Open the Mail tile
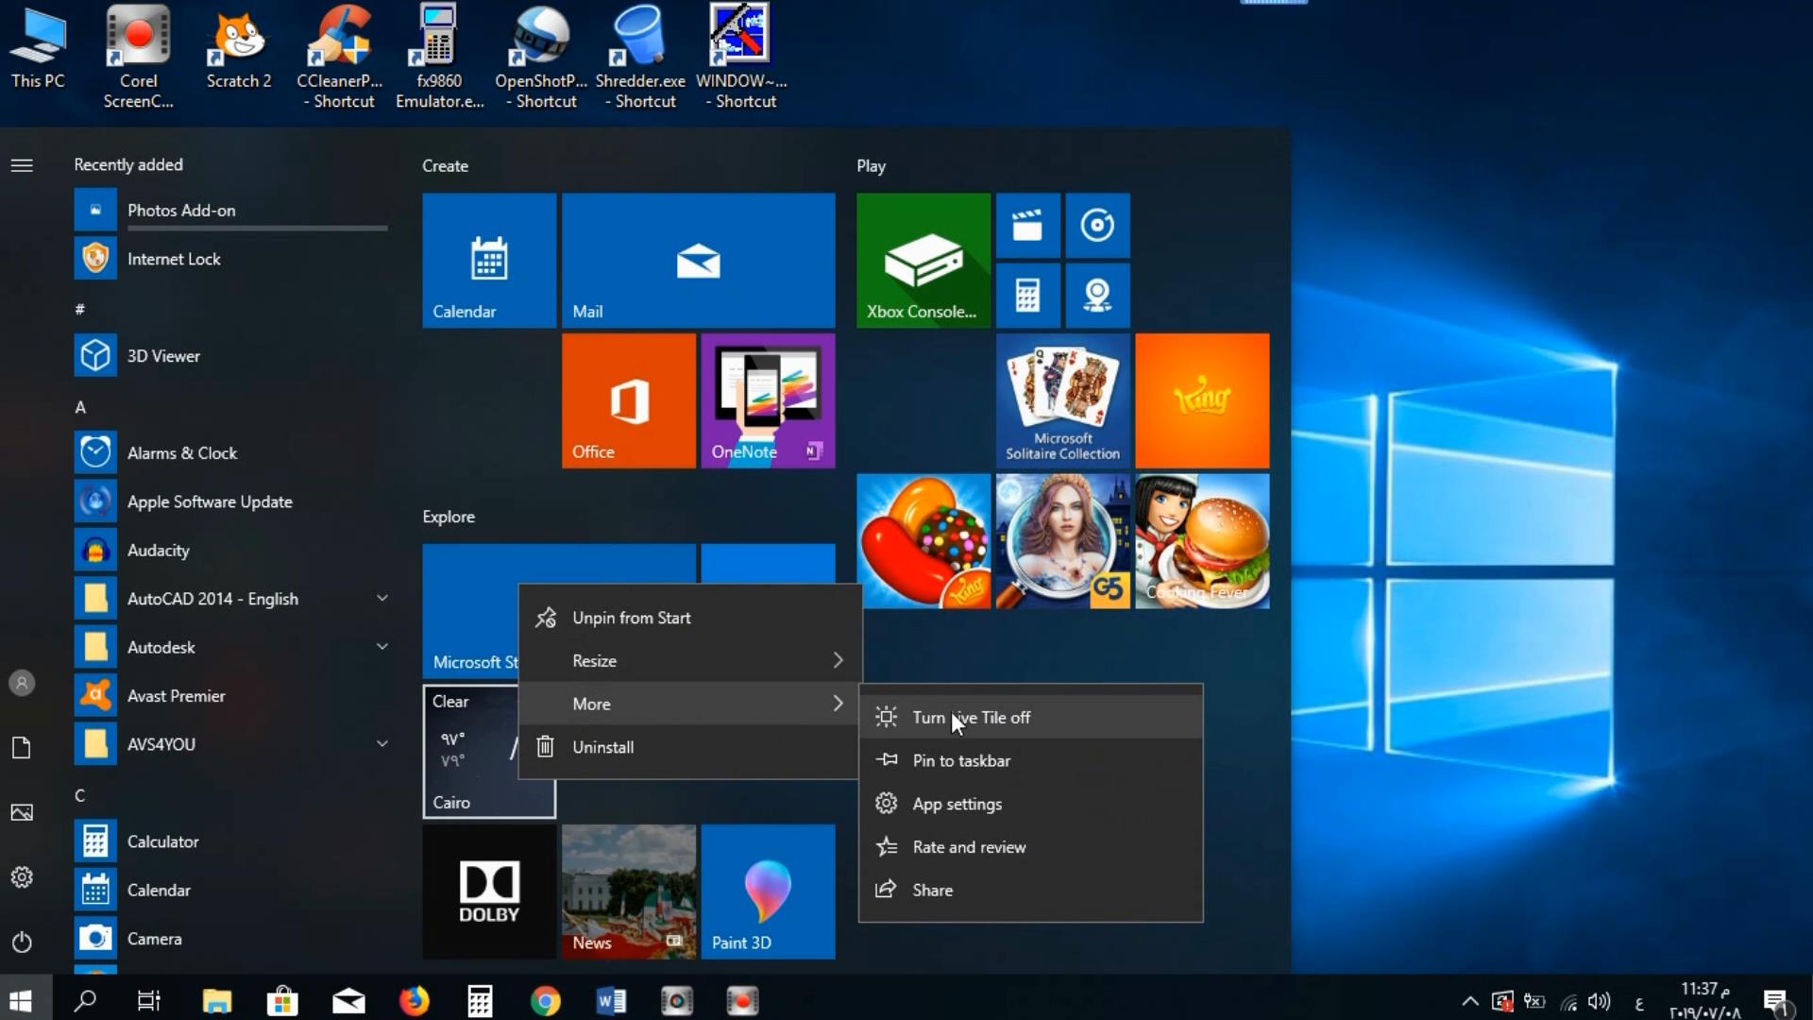This screenshot has height=1020, width=1813. coord(698,261)
